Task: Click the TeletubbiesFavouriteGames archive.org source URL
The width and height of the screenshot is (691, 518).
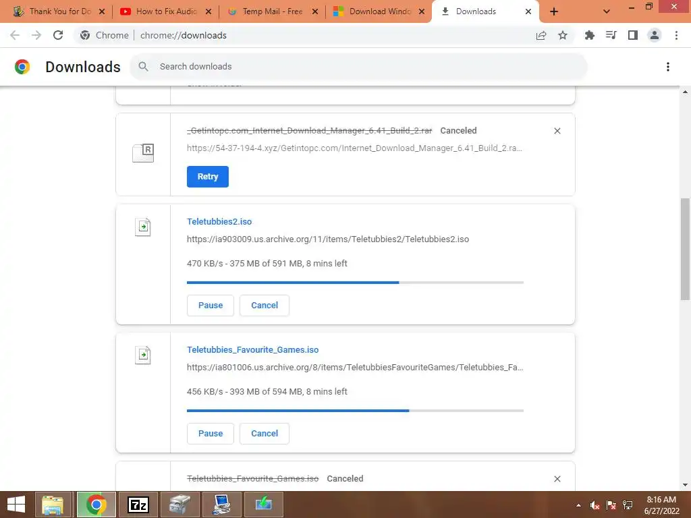Action: (x=355, y=368)
